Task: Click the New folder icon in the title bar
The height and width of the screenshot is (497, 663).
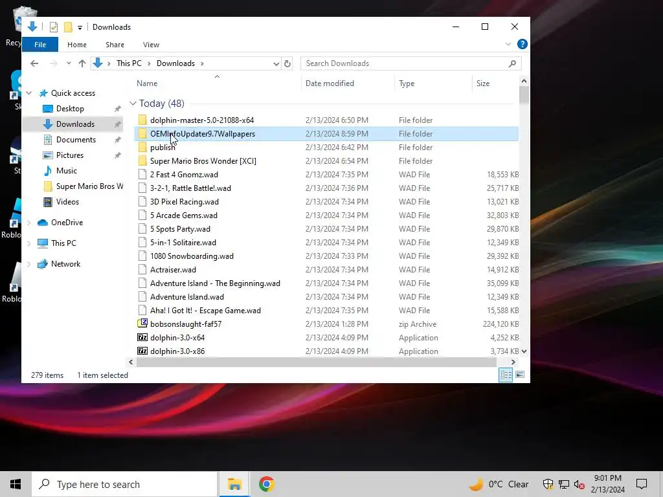Action: tap(67, 27)
